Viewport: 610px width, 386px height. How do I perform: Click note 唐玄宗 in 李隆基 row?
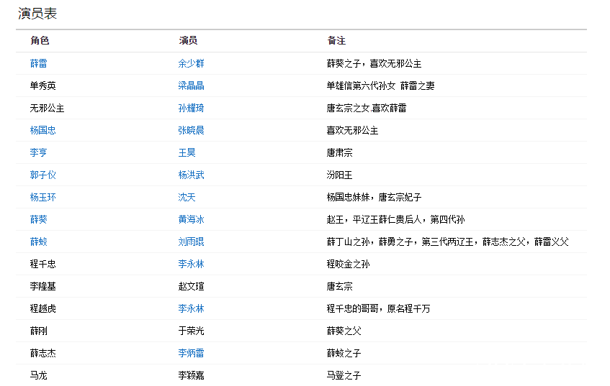coord(340,286)
